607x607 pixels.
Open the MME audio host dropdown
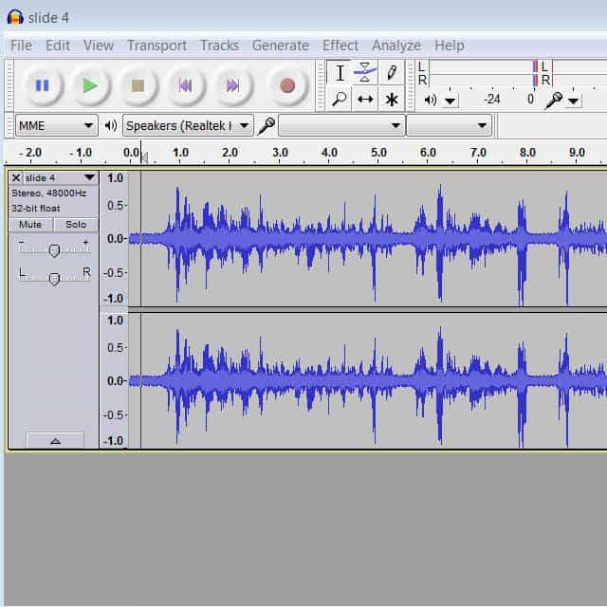tap(57, 125)
